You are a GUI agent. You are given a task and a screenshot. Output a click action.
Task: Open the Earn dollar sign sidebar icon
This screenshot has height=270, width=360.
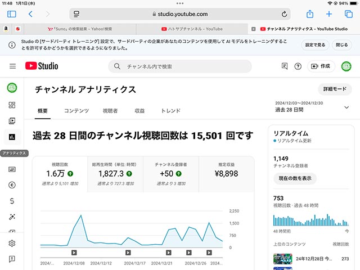click(x=12, y=201)
